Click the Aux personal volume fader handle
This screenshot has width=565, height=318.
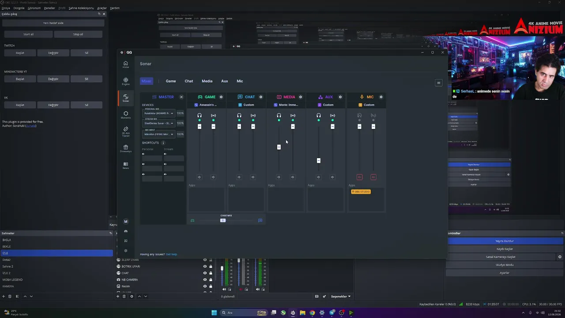(x=319, y=161)
